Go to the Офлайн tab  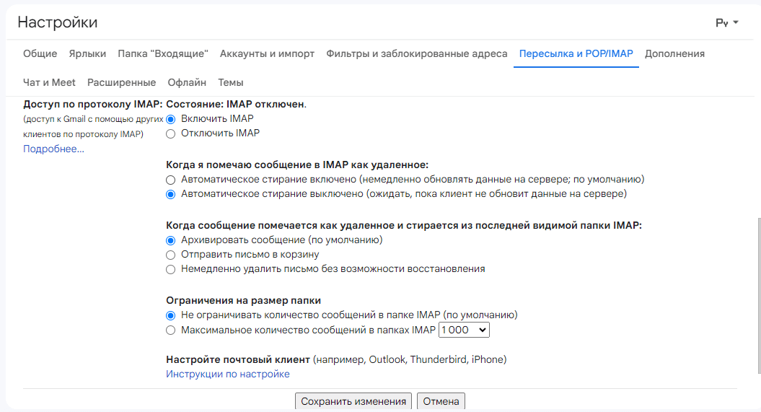click(x=187, y=82)
